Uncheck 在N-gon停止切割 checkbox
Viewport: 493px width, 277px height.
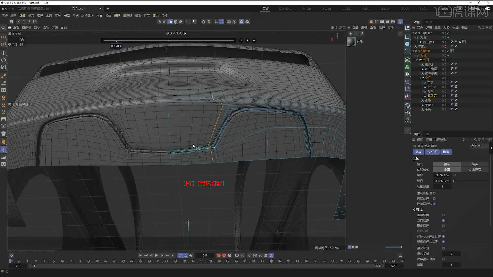(x=443, y=236)
